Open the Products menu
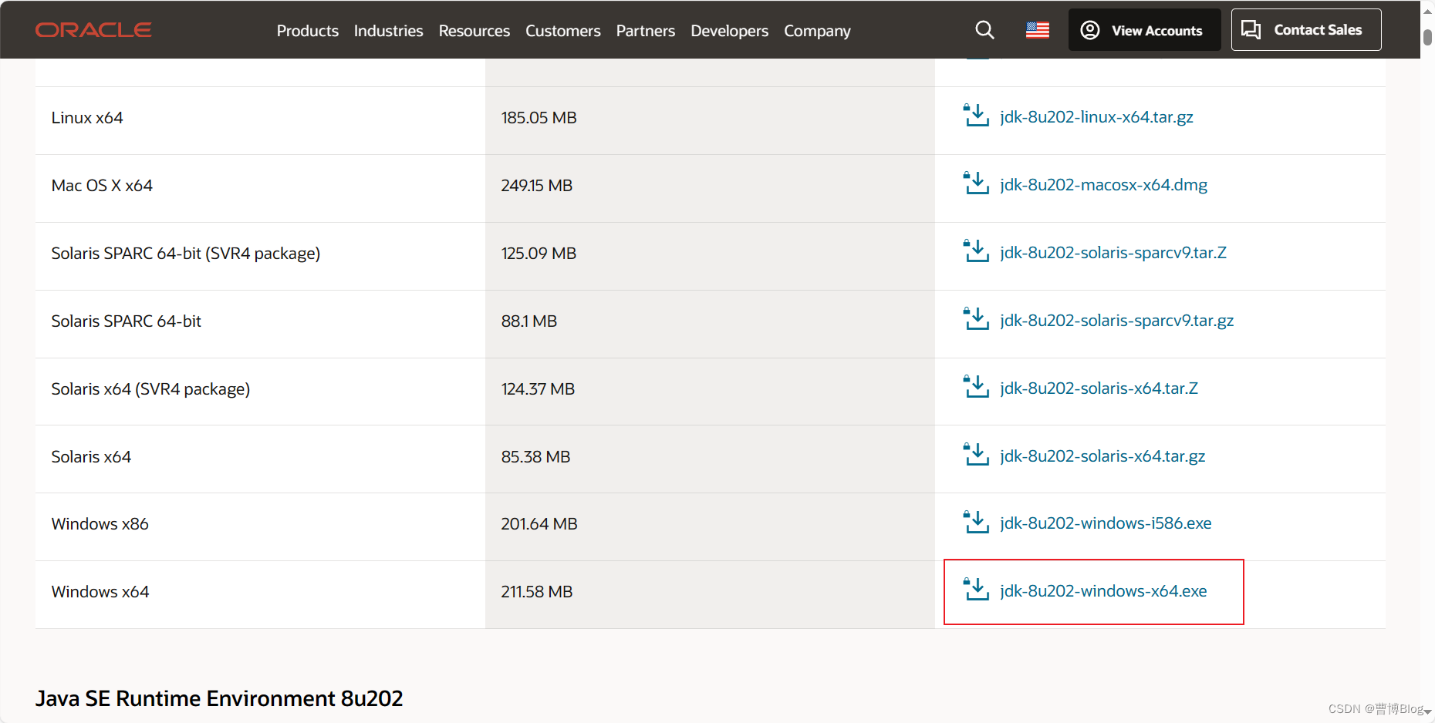This screenshot has width=1435, height=723. click(307, 31)
